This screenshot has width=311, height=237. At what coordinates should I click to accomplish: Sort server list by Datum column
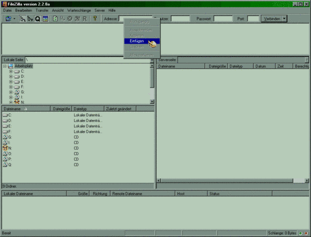pos(264,66)
